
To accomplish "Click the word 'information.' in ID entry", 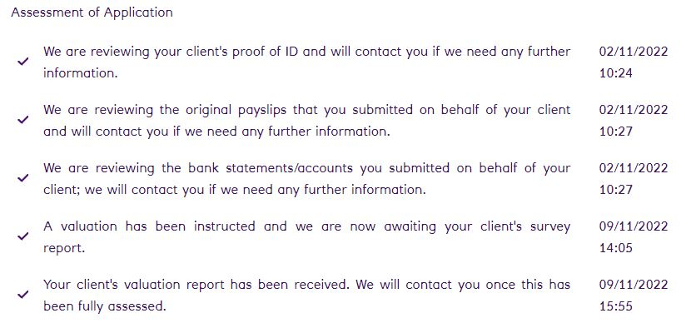I will 81,72.
